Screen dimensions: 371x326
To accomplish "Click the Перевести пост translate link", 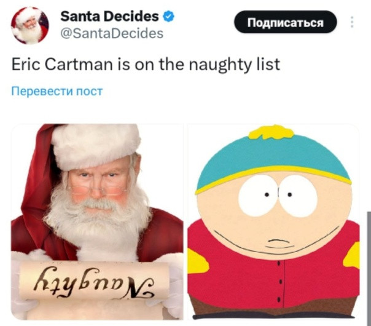I will click(x=57, y=91).
